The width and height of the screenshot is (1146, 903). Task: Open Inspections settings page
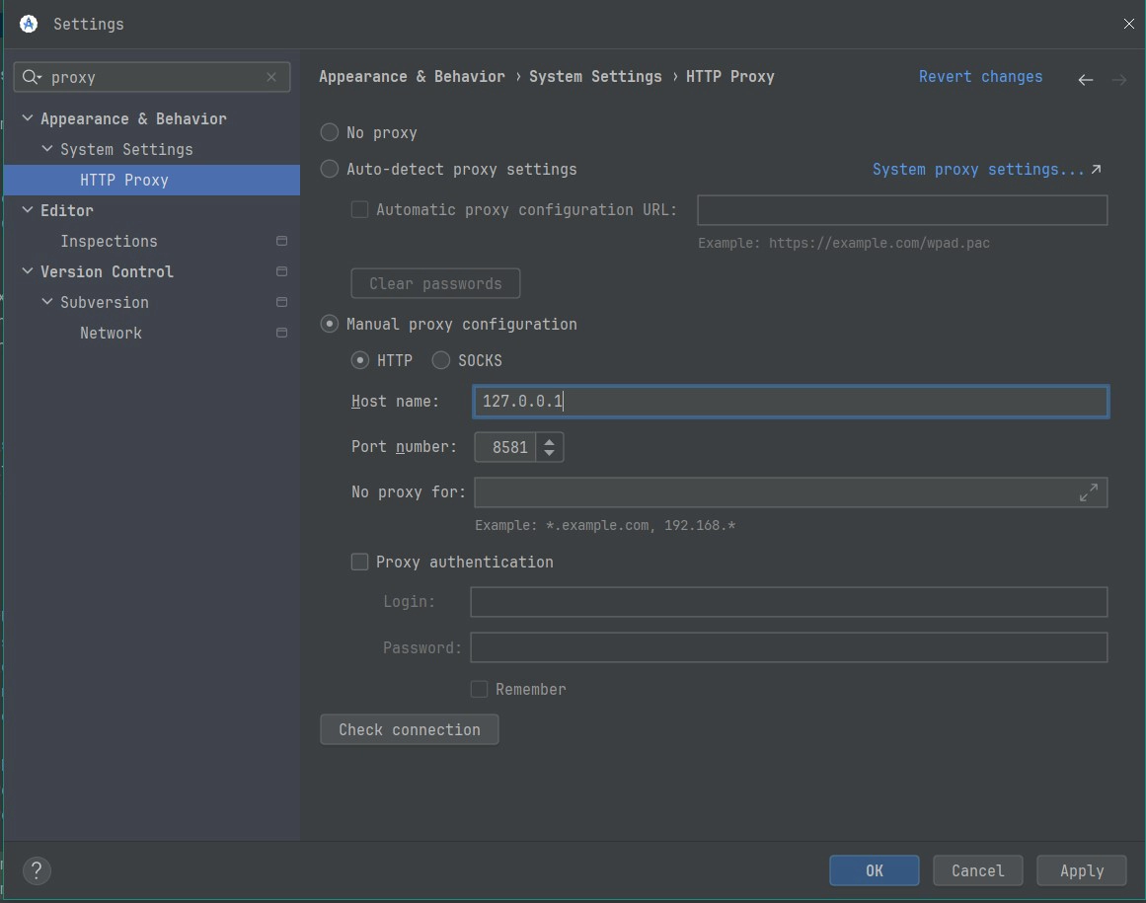[x=109, y=241]
